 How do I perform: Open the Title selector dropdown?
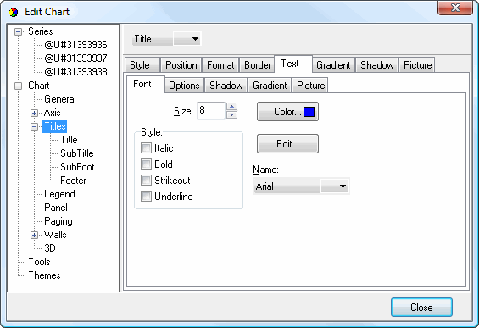coord(187,39)
